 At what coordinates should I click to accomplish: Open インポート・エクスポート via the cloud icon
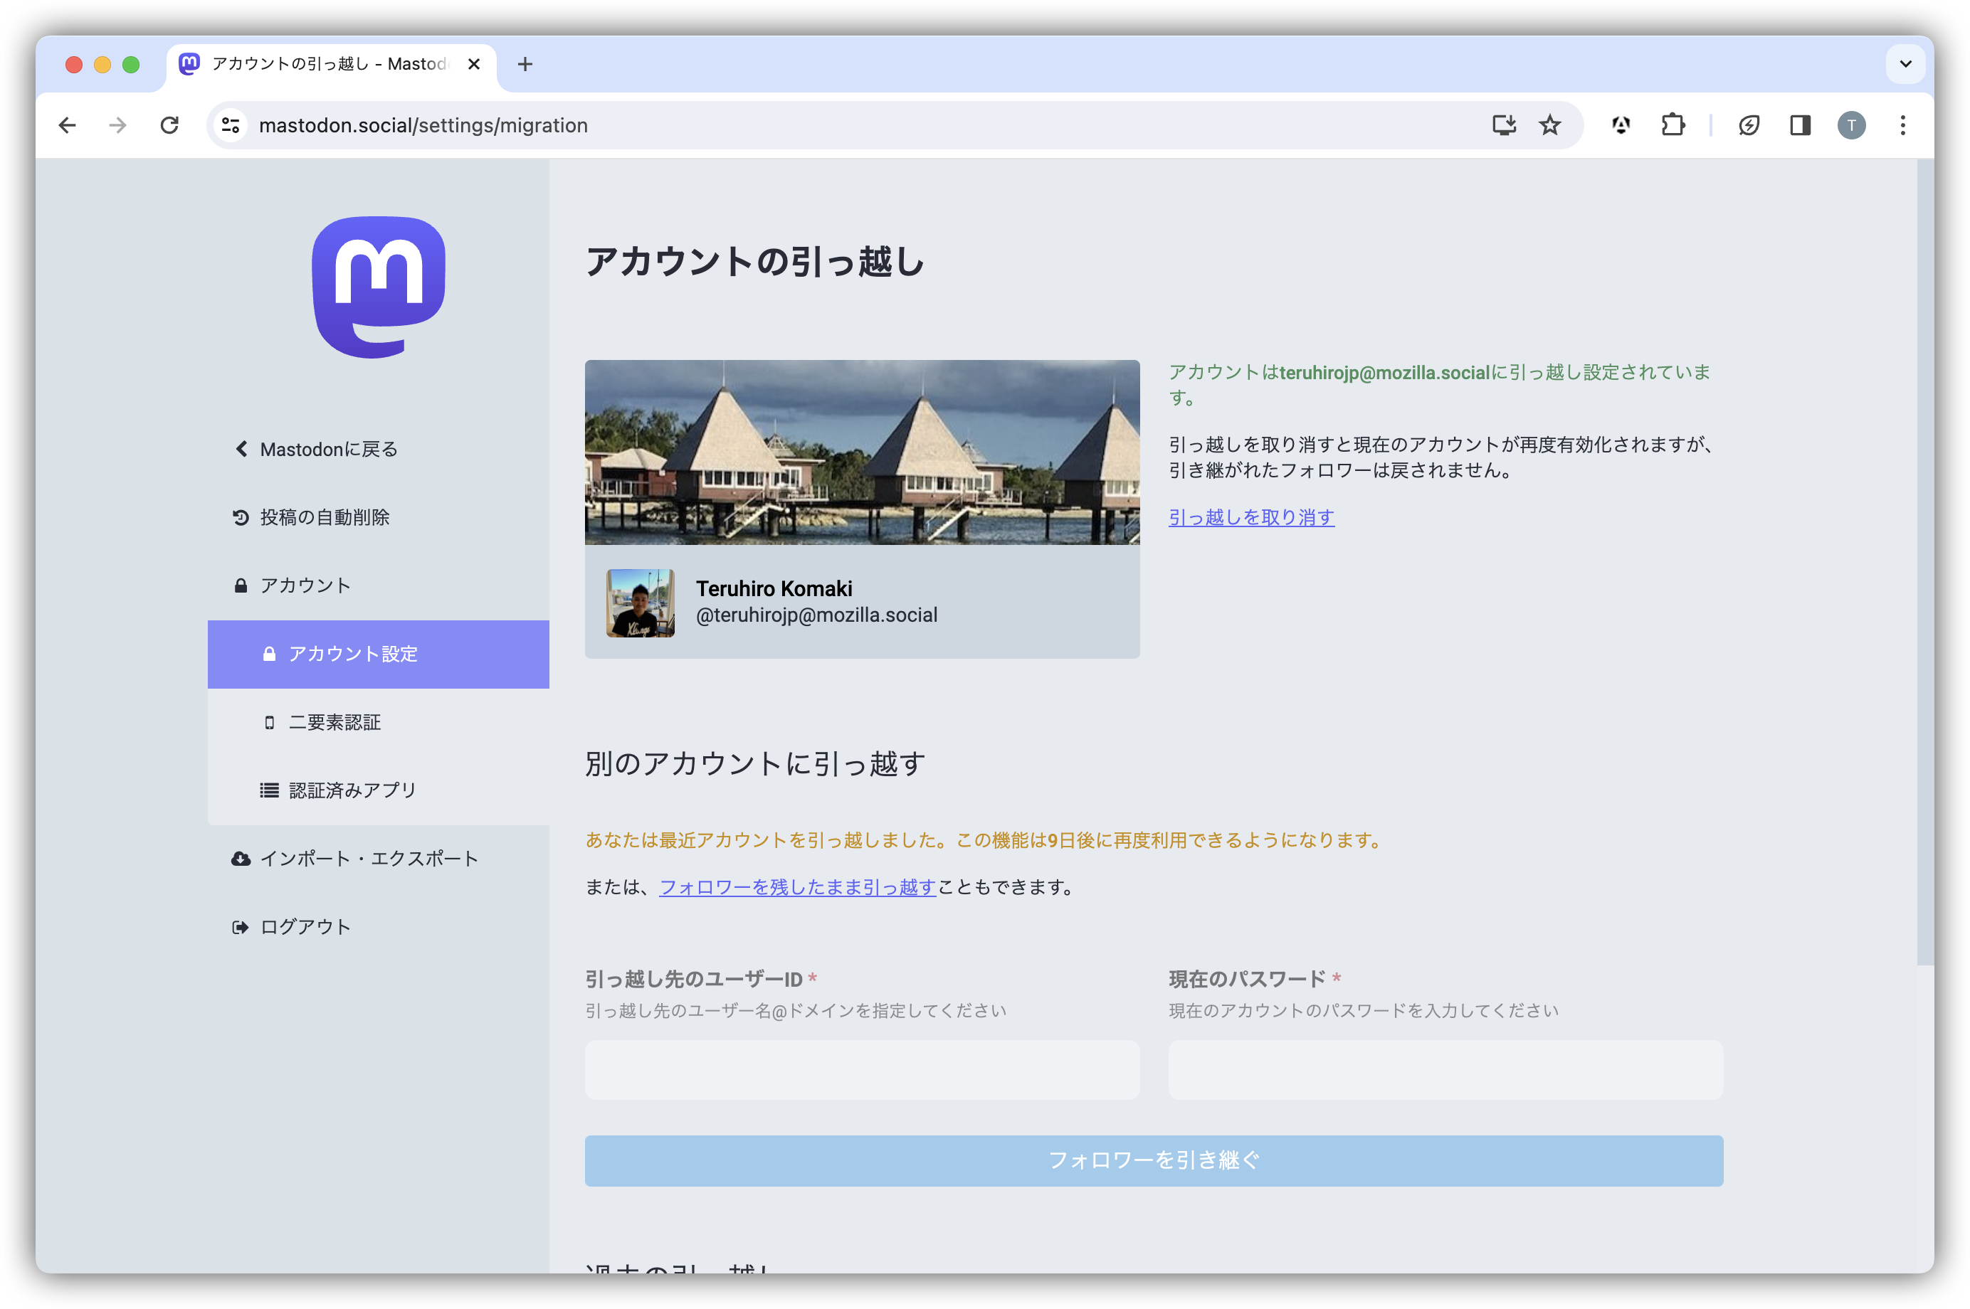(x=241, y=857)
